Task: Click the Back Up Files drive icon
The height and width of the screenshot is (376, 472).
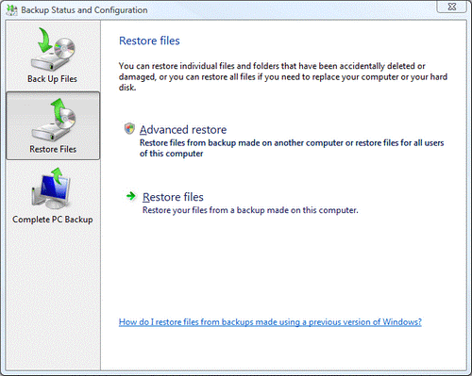Action: coord(53,49)
